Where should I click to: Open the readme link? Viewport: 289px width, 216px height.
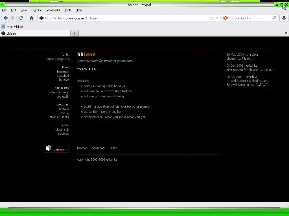(x=82, y=148)
